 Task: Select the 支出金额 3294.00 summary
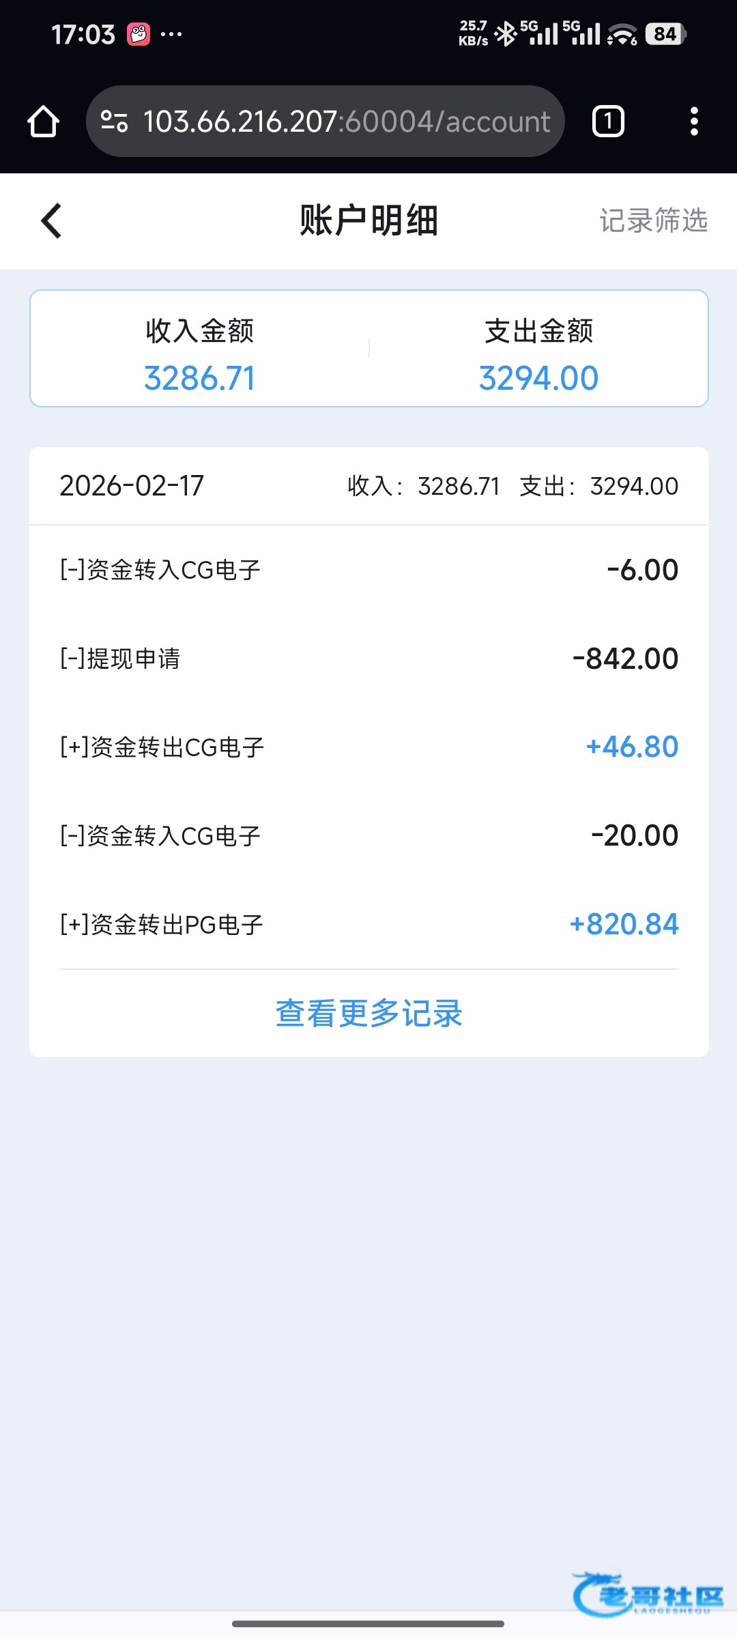click(x=538, y=355)
